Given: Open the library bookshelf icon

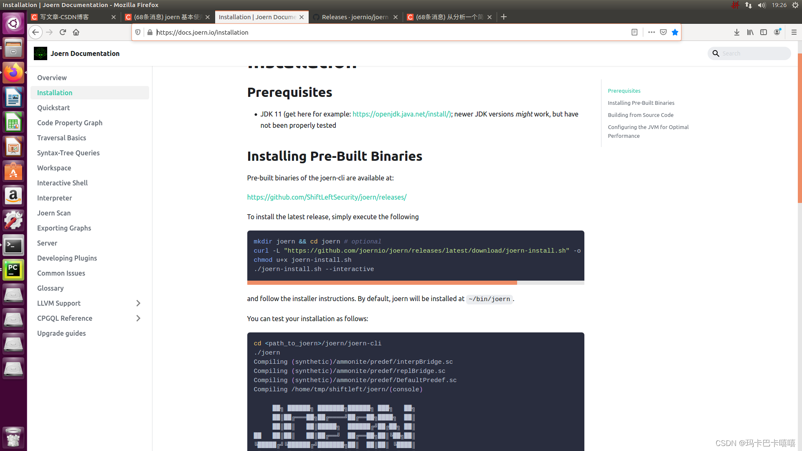Looking at the screenshot, I should [750, 32].
